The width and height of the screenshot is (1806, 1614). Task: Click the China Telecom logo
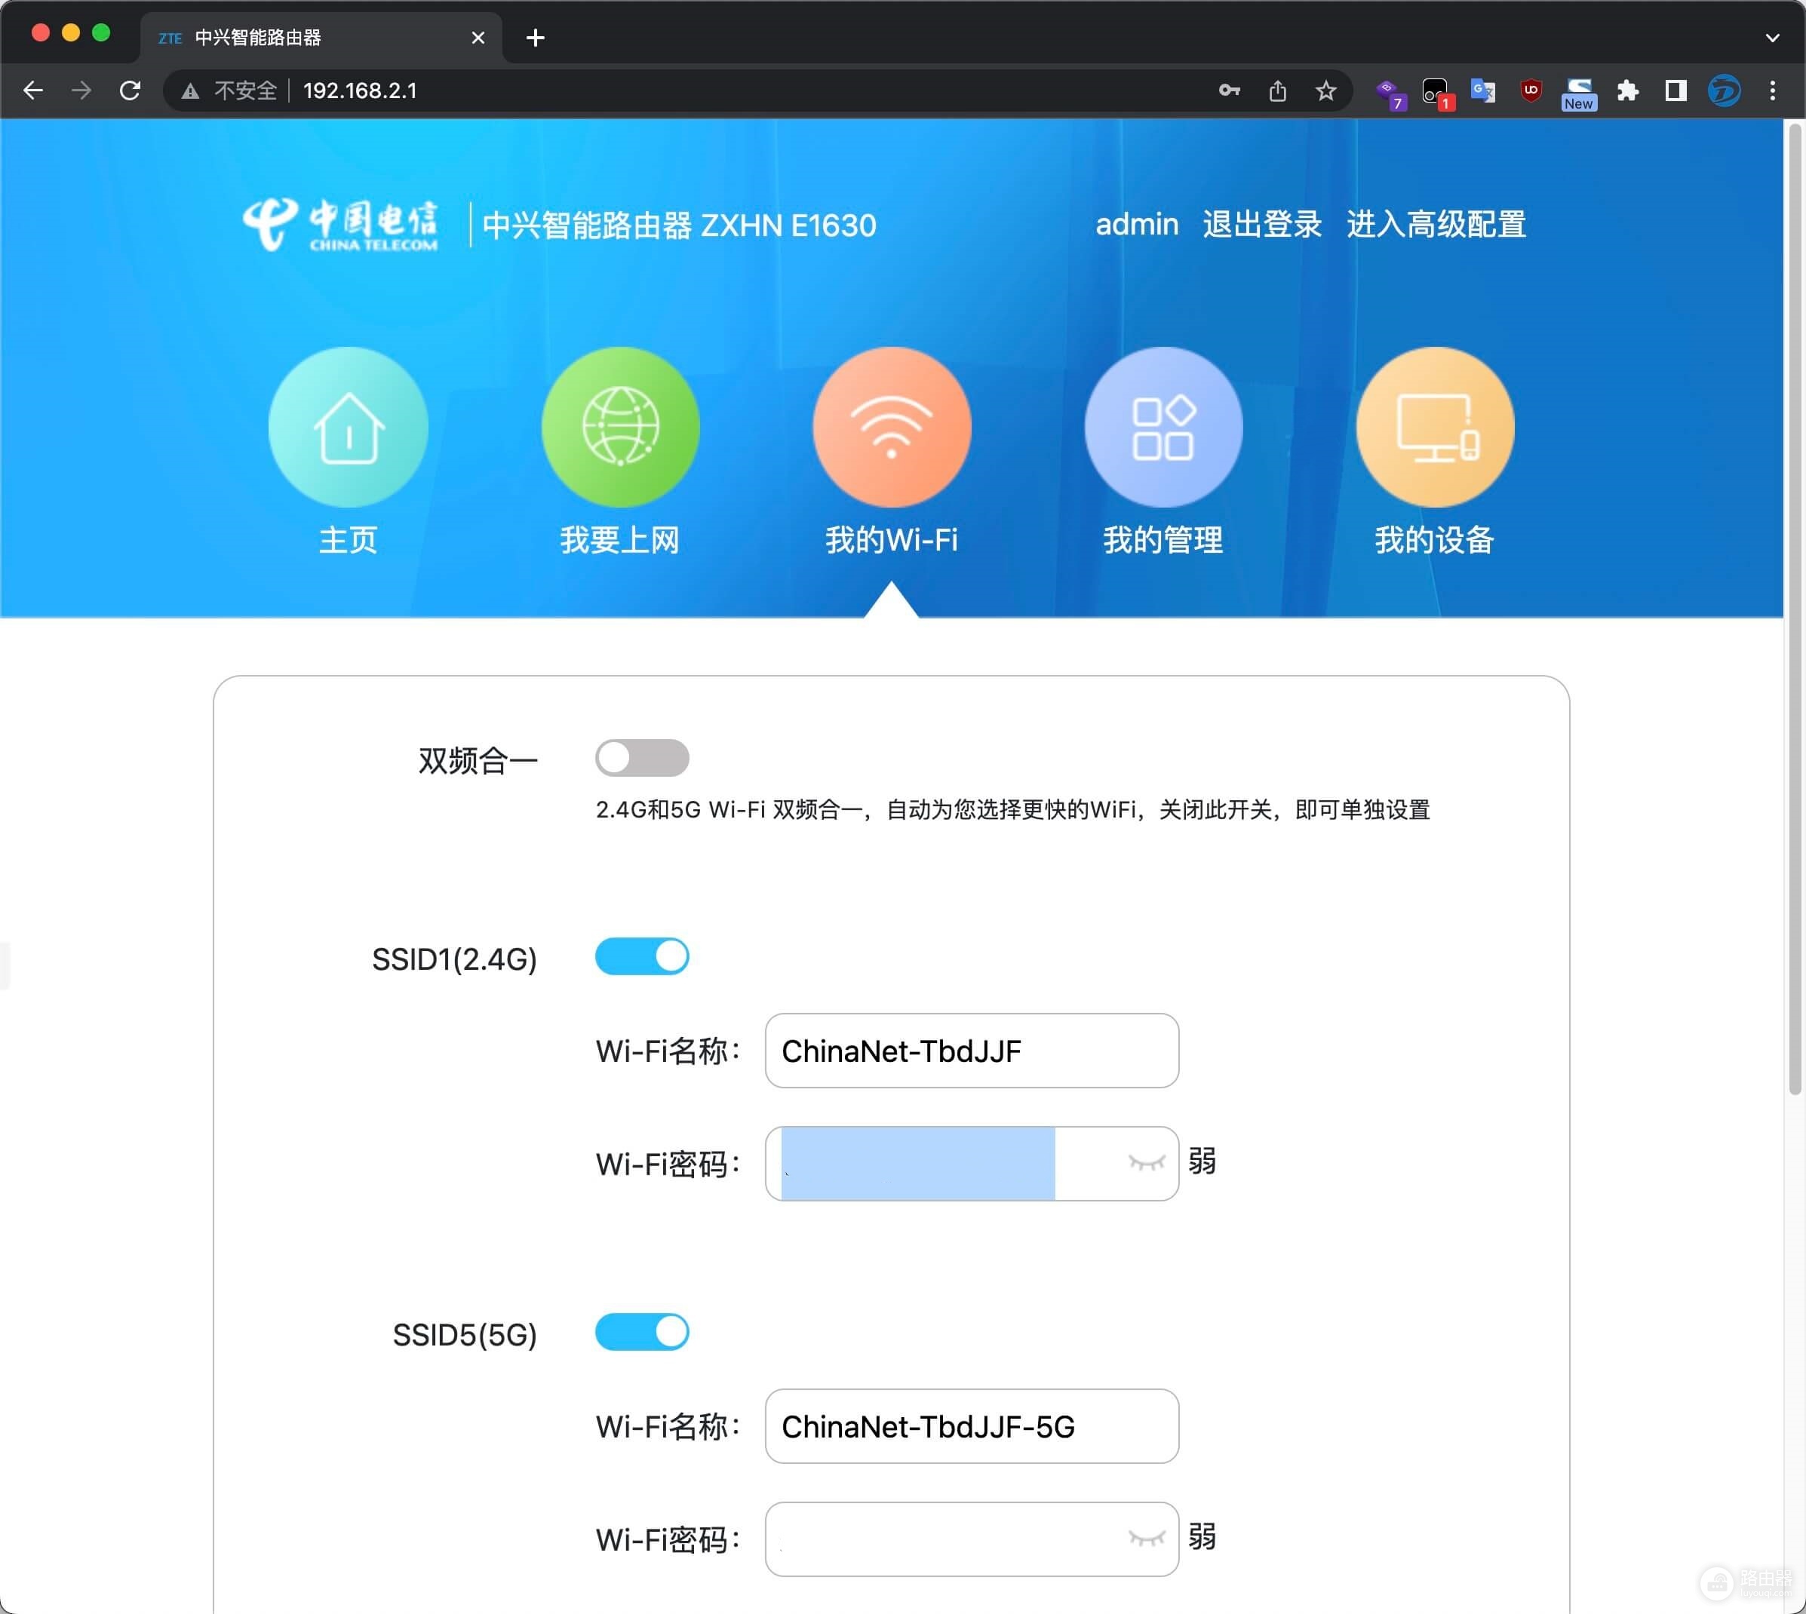[x=341, y=224]
